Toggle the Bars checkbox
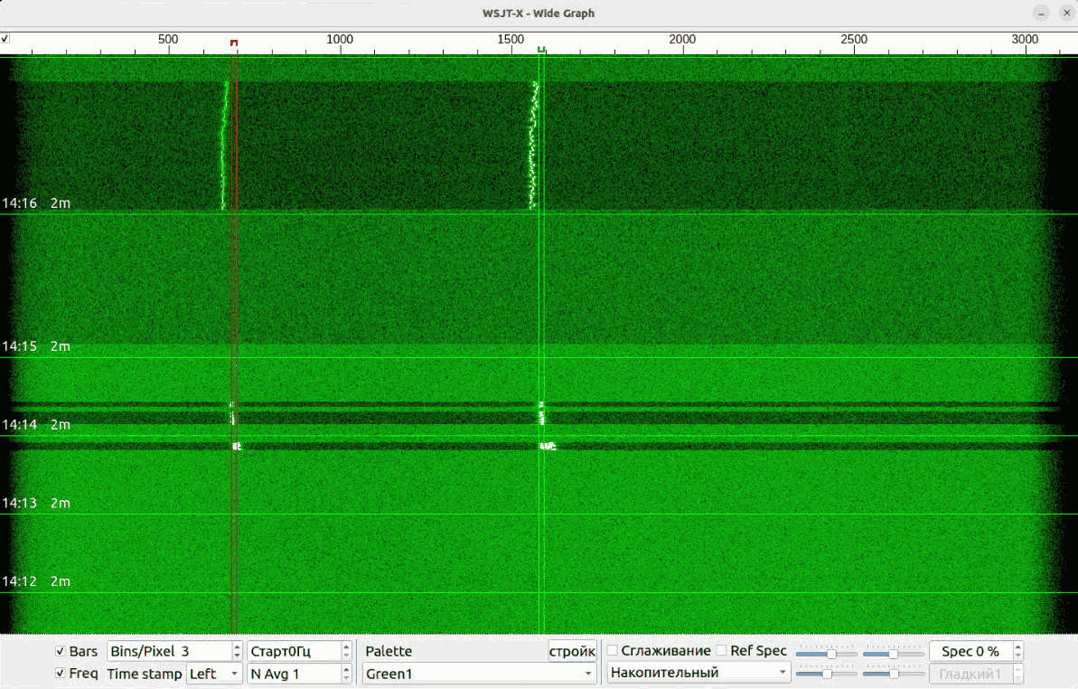Image resolution: width=1078 pixels, height=689 pixels. (61, 651)
